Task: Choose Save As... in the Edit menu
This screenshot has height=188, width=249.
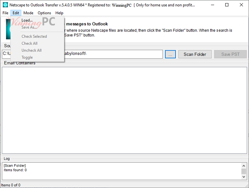Action: 38,27
